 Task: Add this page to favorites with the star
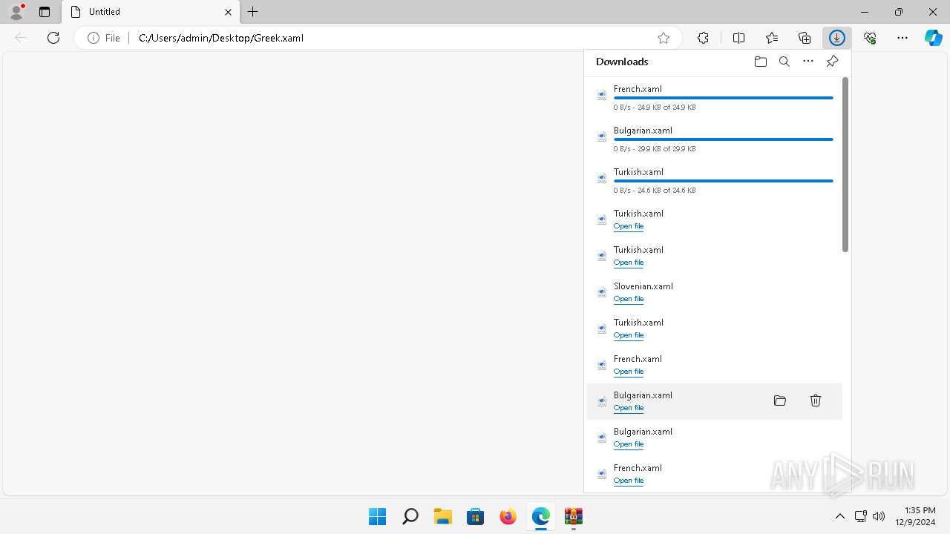pyautogui.click(x=664, y=38)
